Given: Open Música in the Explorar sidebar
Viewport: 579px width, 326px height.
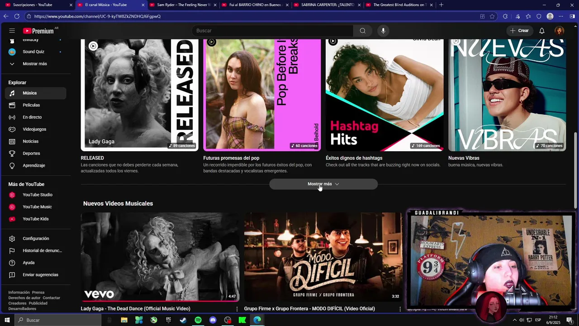Looking at the screenshot, I should (x=35, y=93).
